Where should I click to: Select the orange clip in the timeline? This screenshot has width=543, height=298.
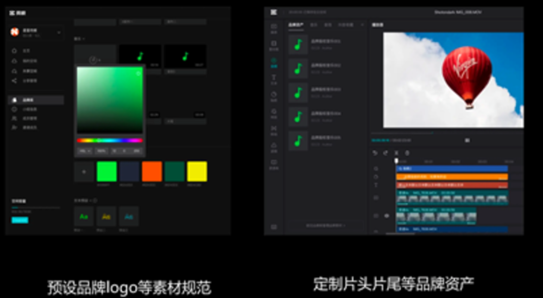tap(452, 177)
